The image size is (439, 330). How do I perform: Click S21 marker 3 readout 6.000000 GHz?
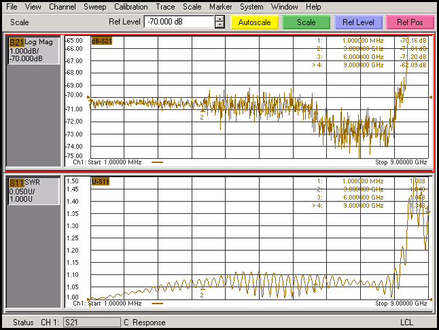(364, 57)
